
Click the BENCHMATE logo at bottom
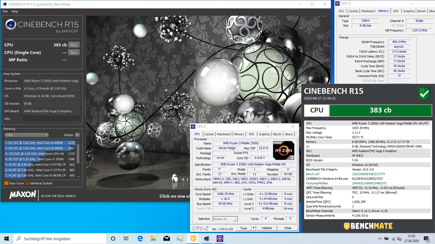pyautogui.click(x=368, y=226)
